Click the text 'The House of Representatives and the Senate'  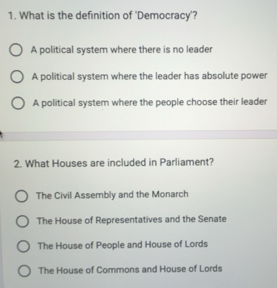[x=131, y=220]
